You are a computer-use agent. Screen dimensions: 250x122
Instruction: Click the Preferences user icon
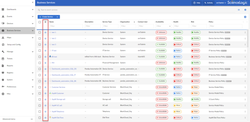[3, 87]
